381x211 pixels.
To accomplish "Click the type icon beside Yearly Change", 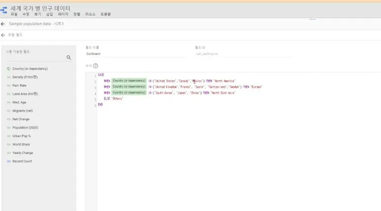I will pos(8,153).
